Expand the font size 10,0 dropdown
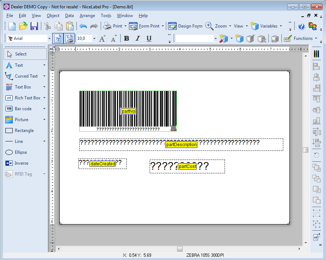Image resolution: width=326 pixels, height=260 pixels. point(95,38)
